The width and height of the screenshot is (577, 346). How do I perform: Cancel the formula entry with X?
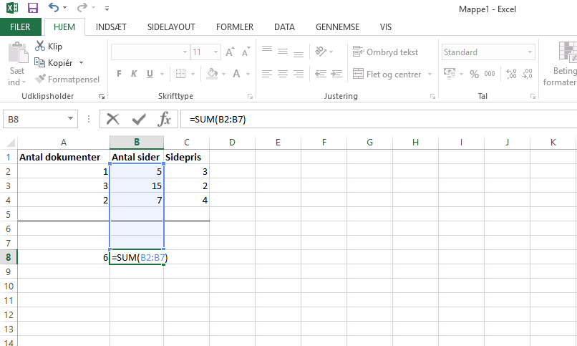point(112,119)
